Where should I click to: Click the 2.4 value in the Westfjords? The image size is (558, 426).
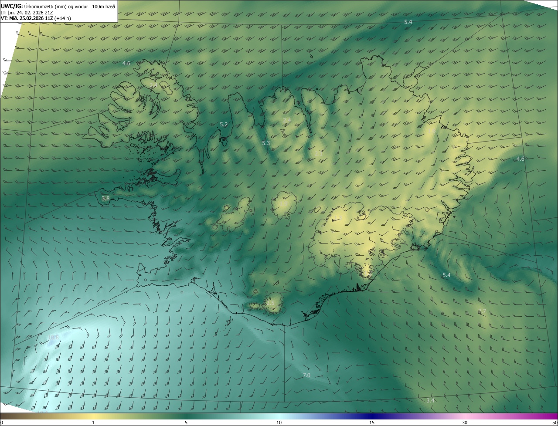(x=153, y=85)
